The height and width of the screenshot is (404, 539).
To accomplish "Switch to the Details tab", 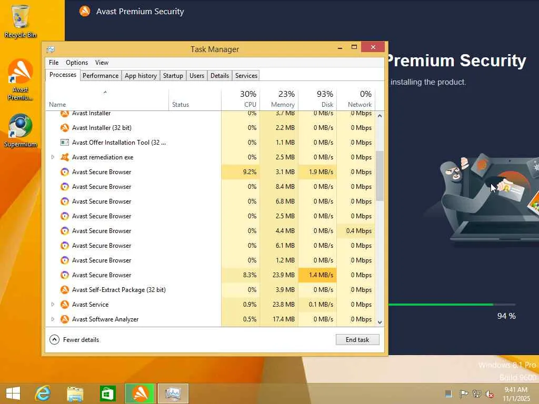I will pos(219,76).
